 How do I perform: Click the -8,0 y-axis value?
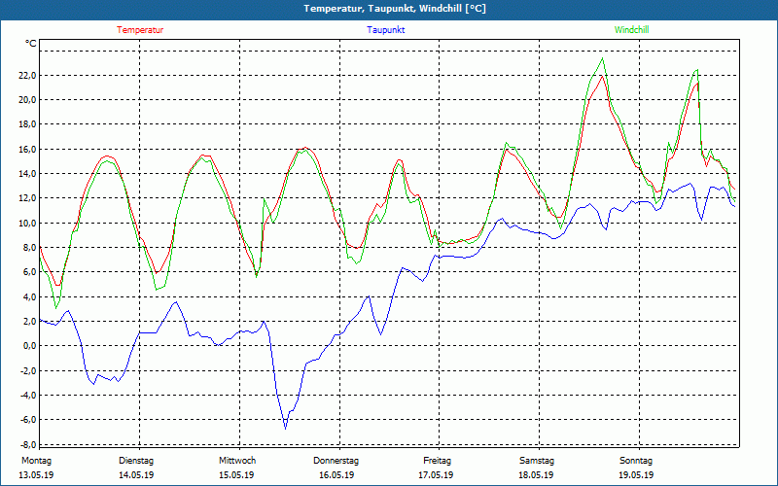point(28,444)
